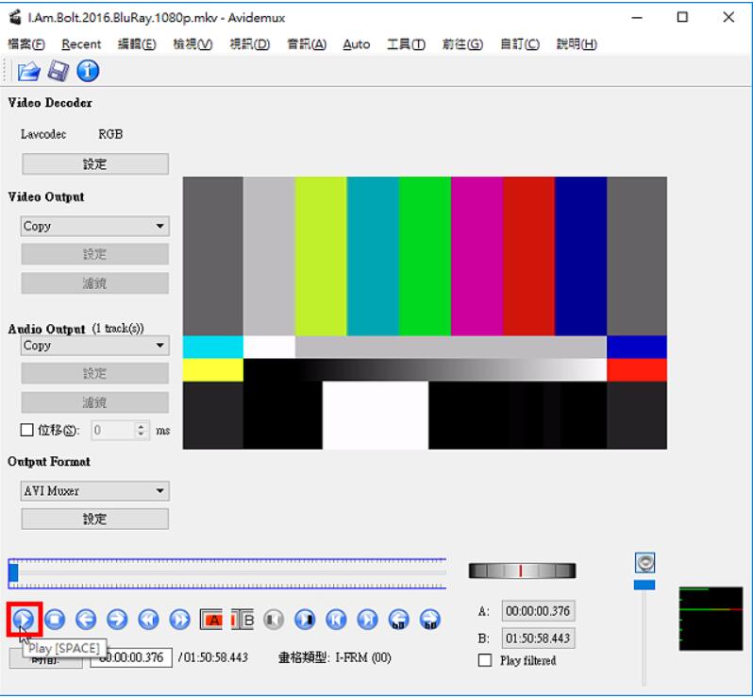Go to next frame arrow button
The width and height of the screenshot is (753, 698).
click(x=117, y=620)
